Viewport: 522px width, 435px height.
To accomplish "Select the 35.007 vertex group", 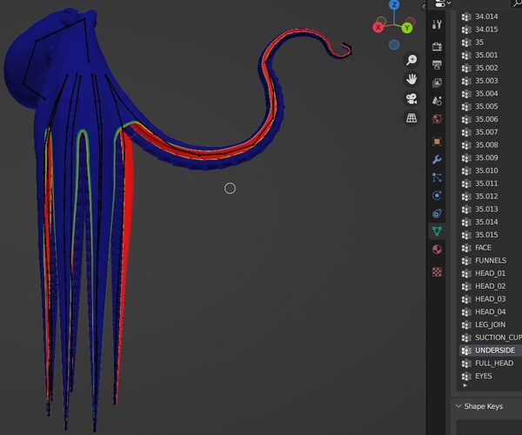I will [486, 131].
